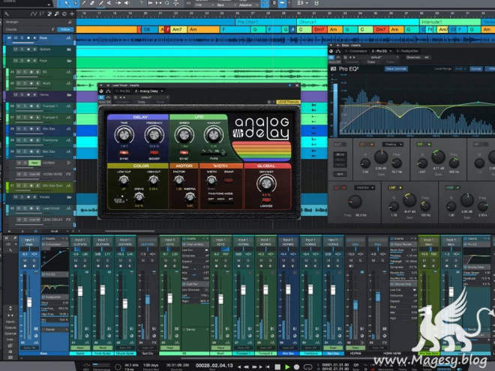Open the folder icon on the Guitars track
This screenshot has height=371, width=495.
69,49
